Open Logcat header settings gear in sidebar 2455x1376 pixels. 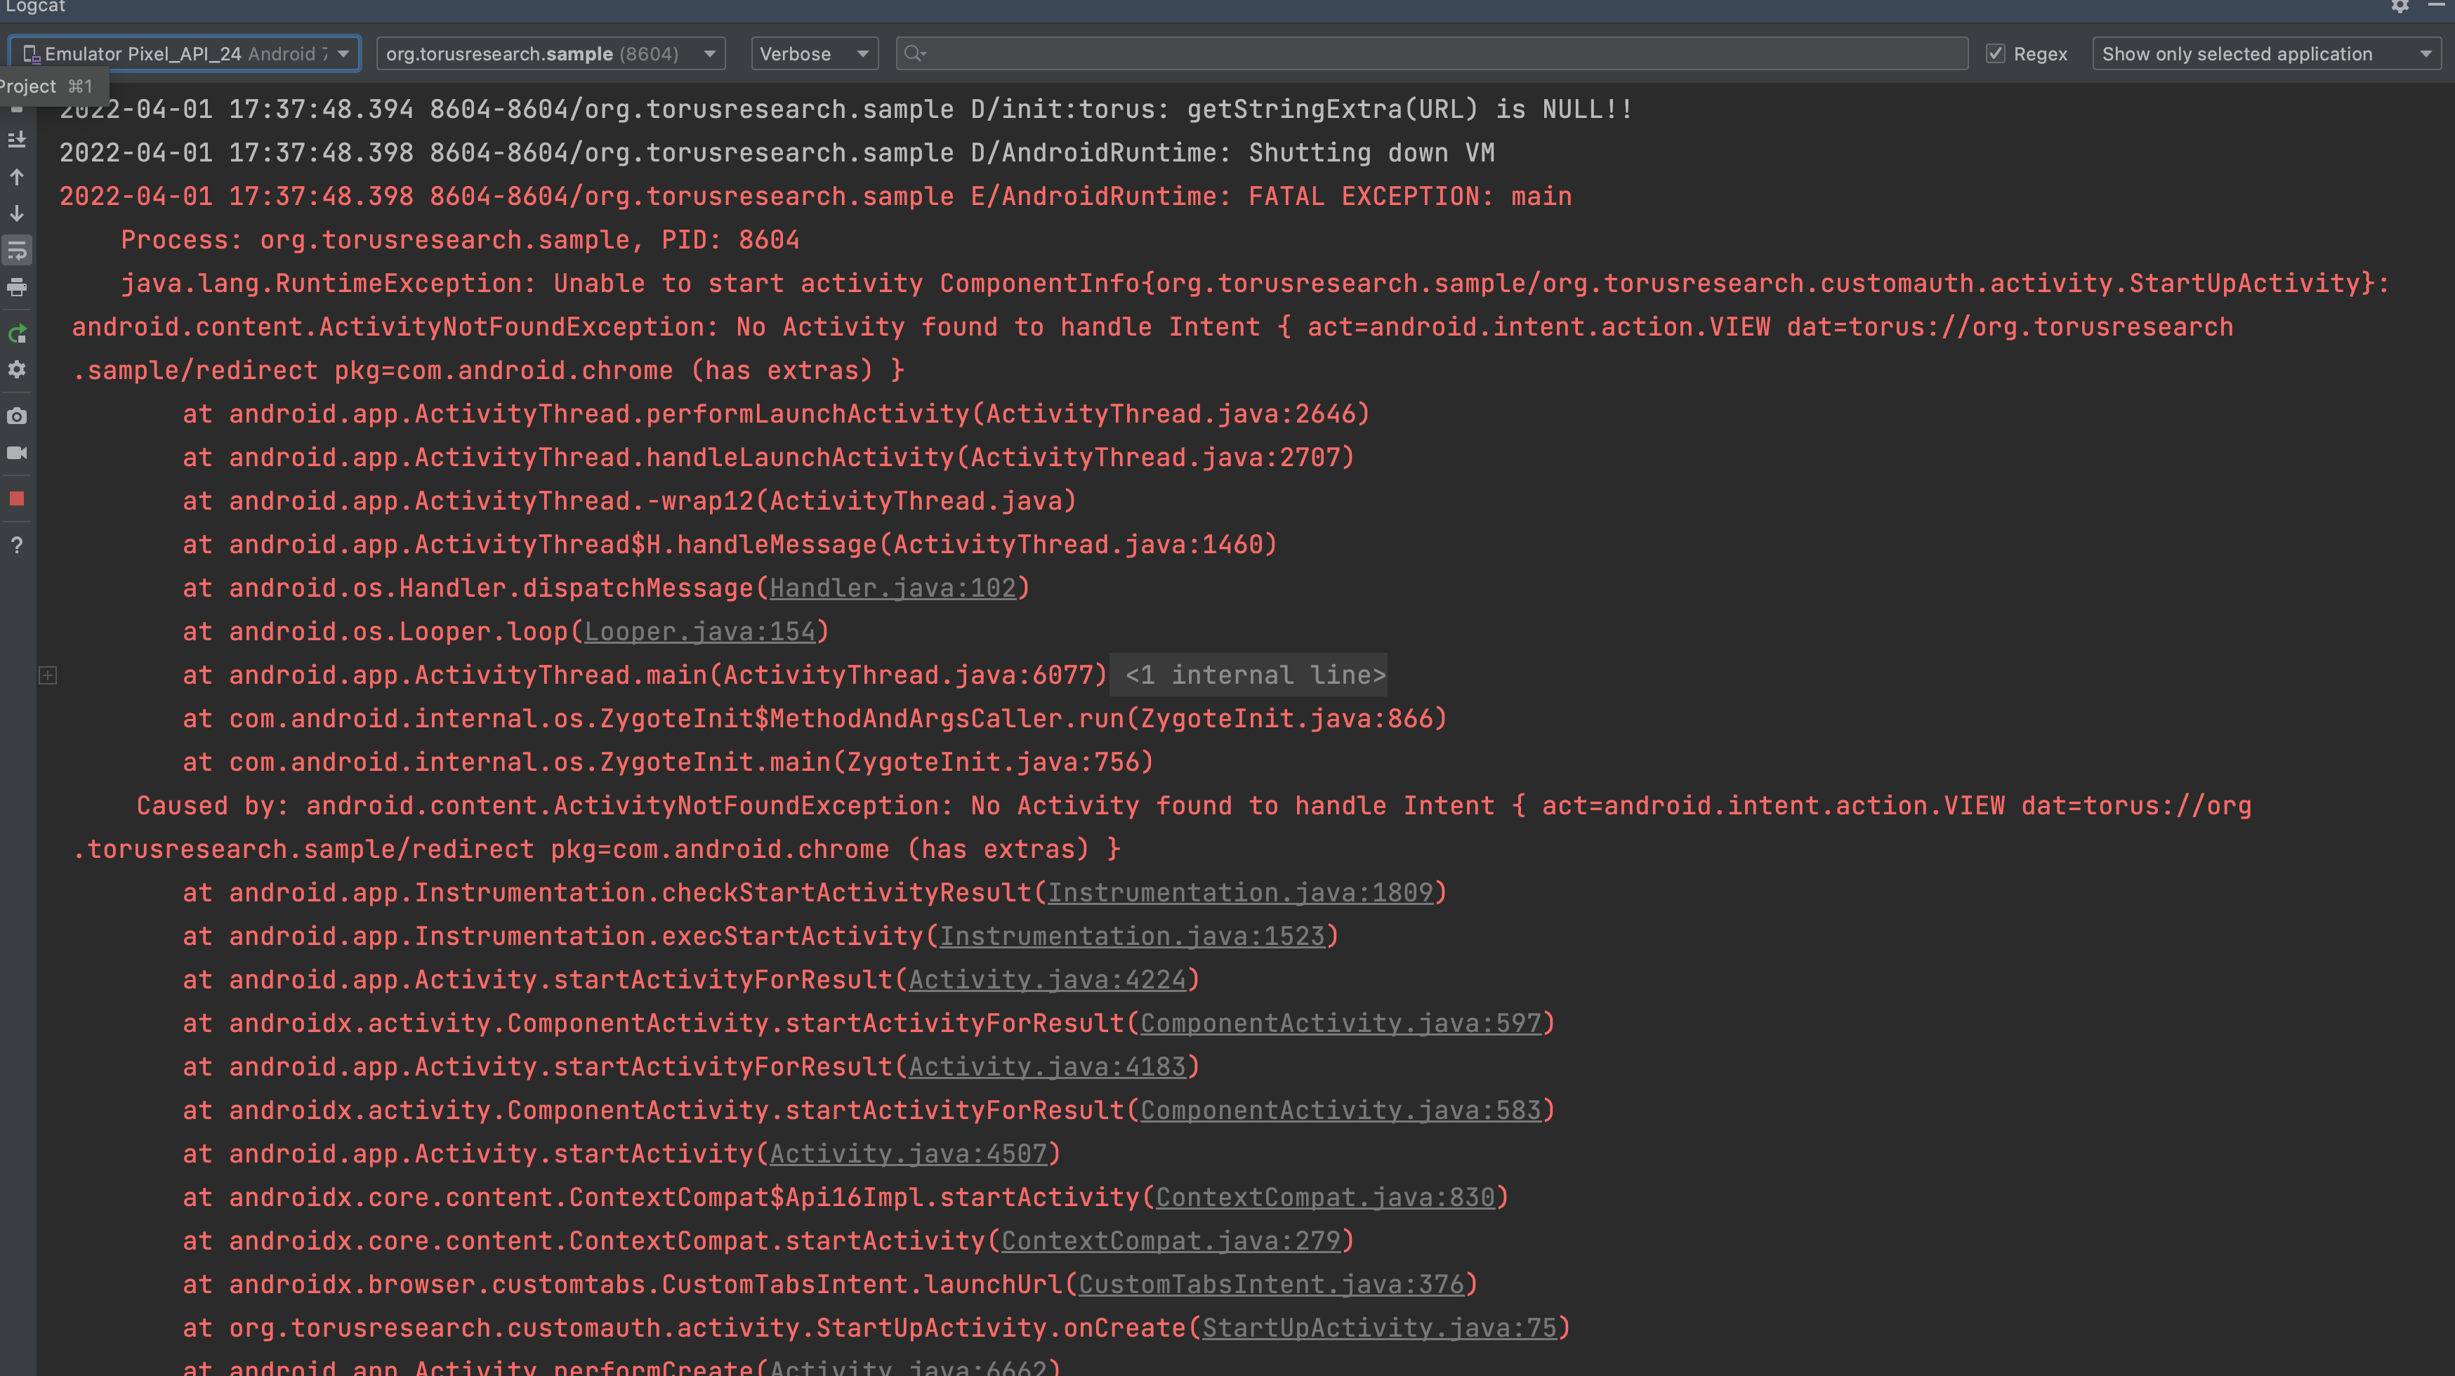coord(17,370)
